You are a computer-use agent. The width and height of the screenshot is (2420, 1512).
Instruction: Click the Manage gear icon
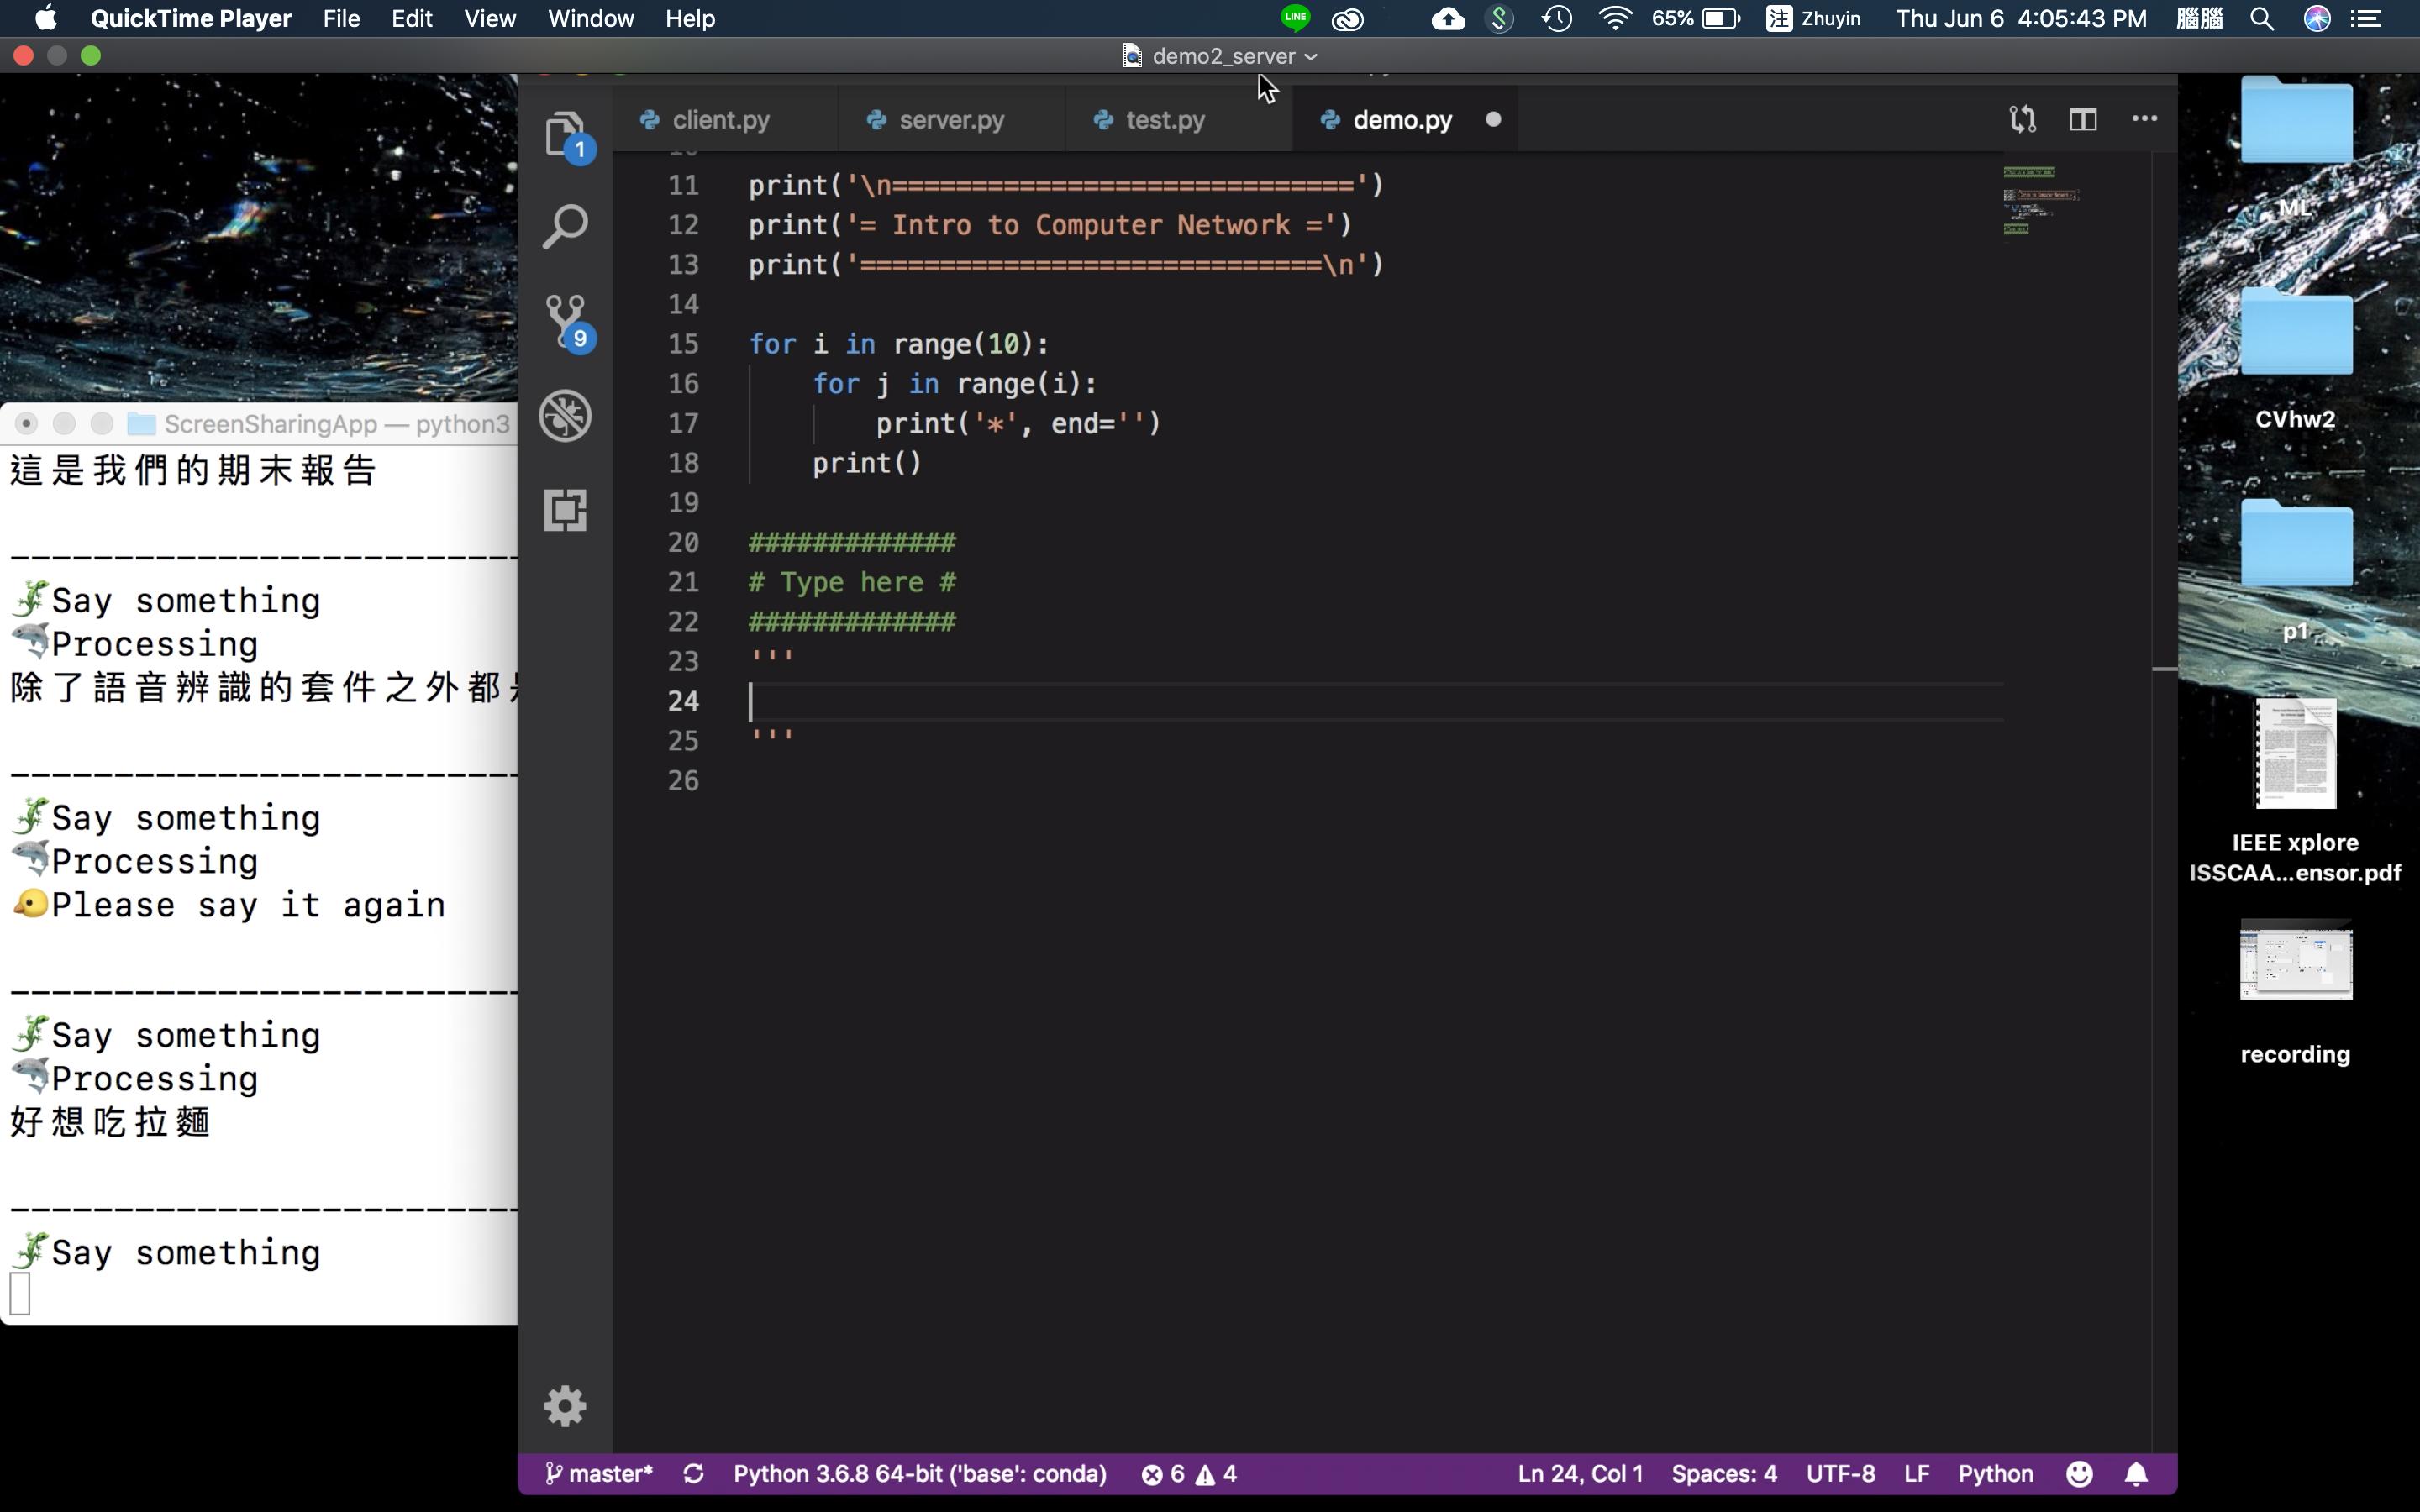point(565,1406)
